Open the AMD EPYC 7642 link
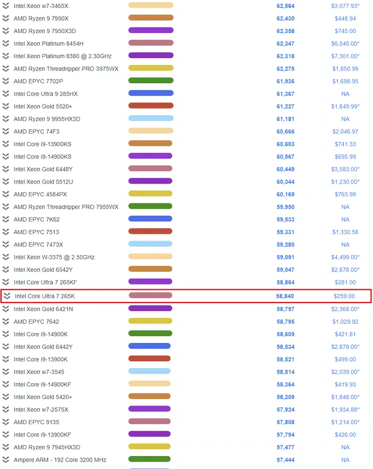373x469 pixels. tap(36, 322)
